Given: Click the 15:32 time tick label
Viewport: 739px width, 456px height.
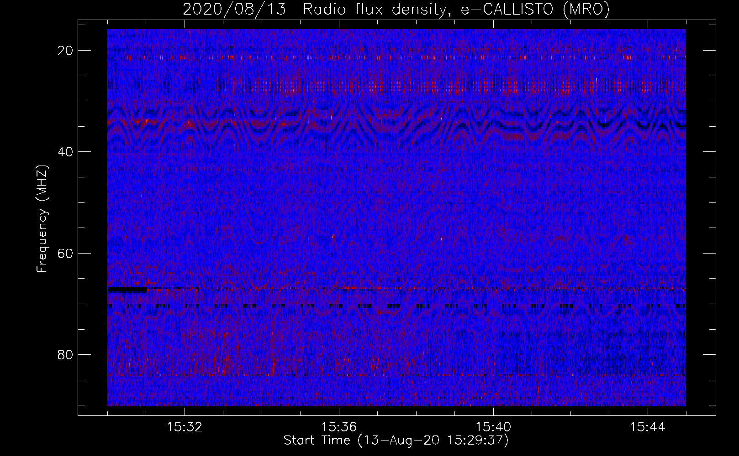Looking at the screenshot, I should (185, 427).
